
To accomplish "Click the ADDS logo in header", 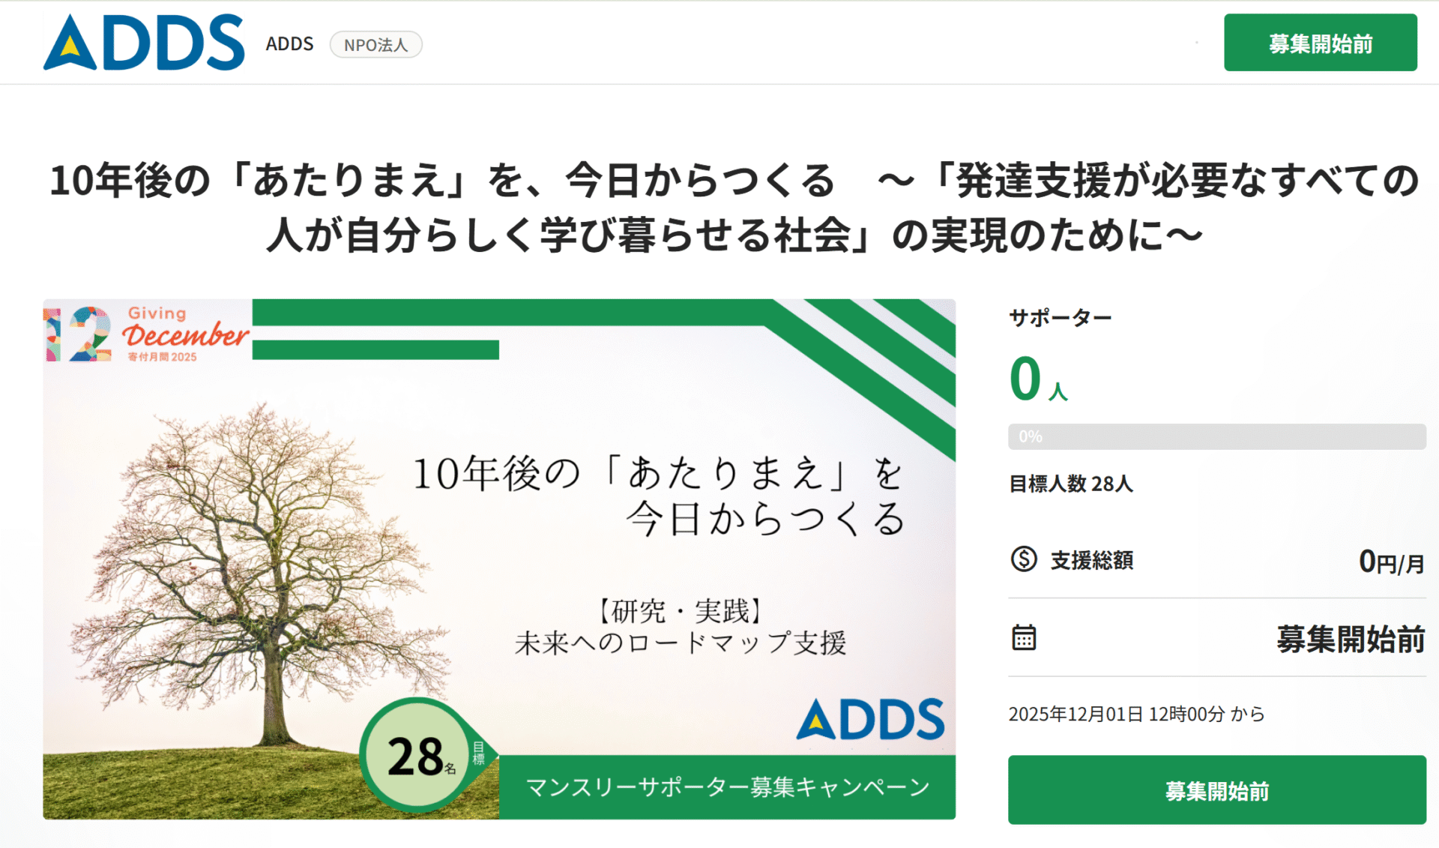I will 144,43.
